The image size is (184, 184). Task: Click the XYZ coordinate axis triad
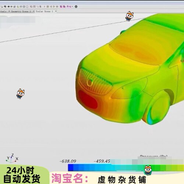point(12,158)
